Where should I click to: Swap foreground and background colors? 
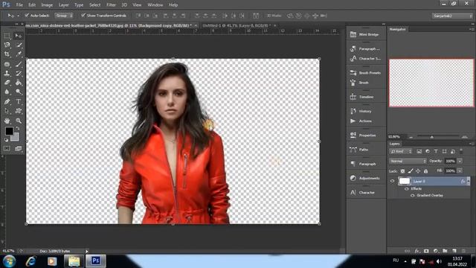point(18,129)
